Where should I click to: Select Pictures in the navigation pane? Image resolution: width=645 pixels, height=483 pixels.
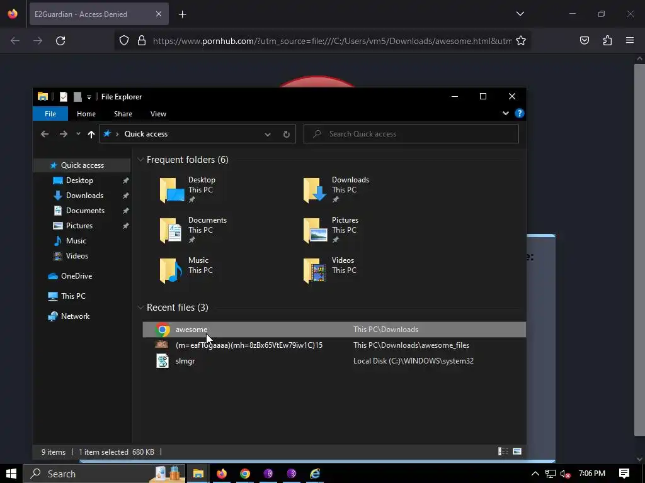click(79, 226)
